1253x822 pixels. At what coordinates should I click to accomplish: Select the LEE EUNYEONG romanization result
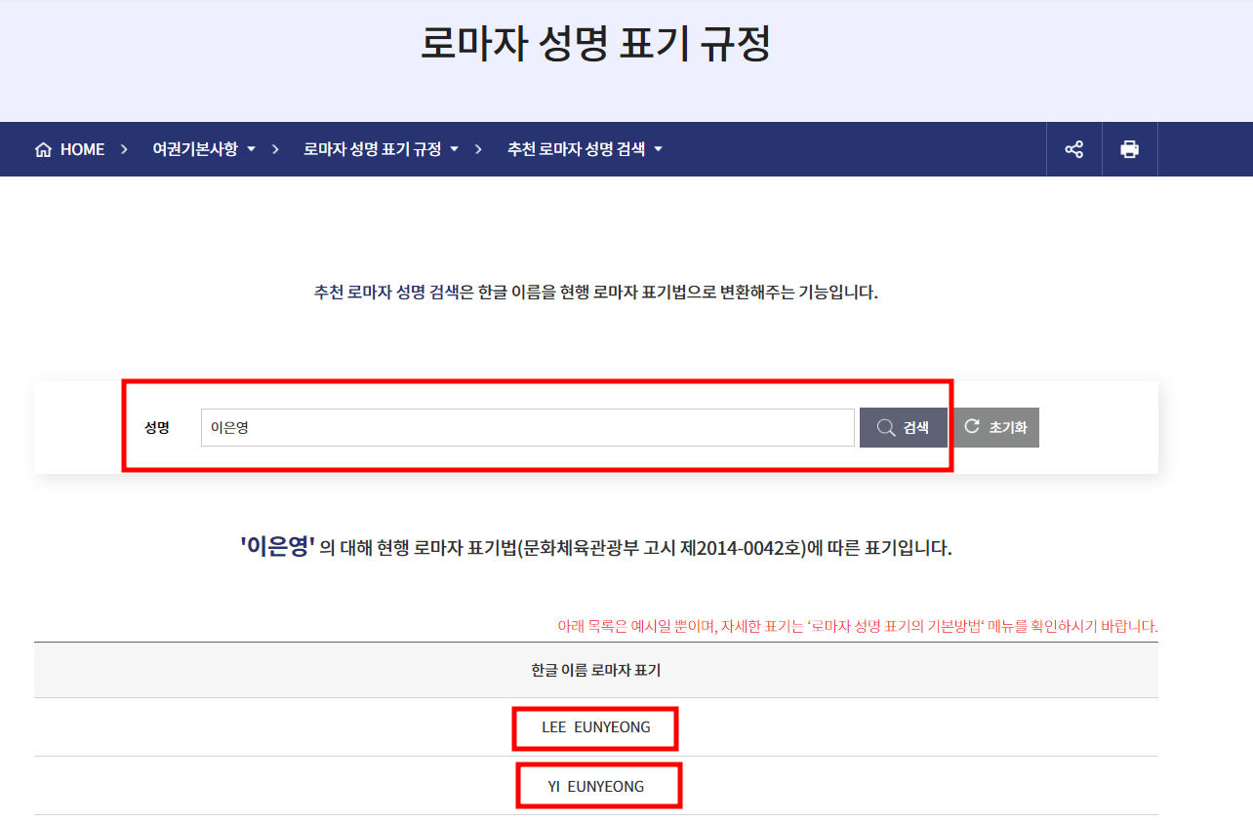595,727
